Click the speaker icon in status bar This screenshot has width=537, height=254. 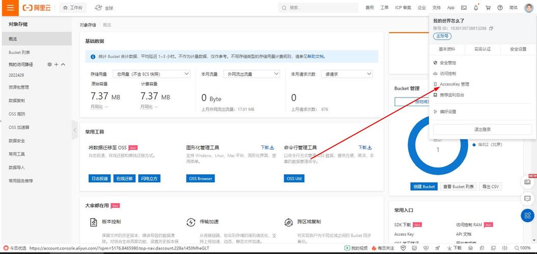[504, 248]
